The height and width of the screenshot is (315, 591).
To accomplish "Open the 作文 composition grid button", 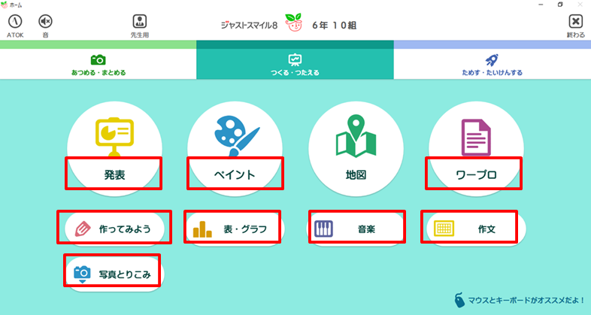I will [477, 229].
